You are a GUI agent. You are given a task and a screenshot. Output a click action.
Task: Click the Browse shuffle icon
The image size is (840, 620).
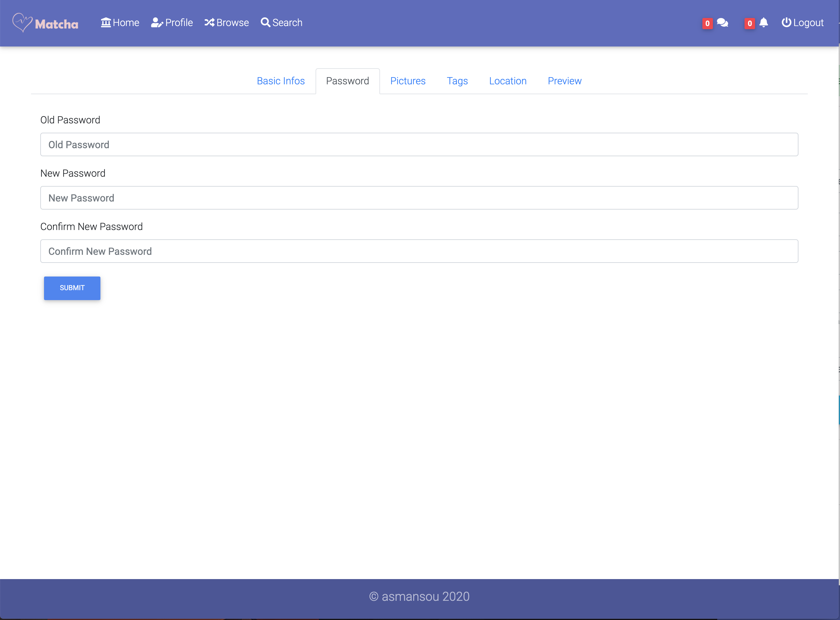click(x=209, y=23)
